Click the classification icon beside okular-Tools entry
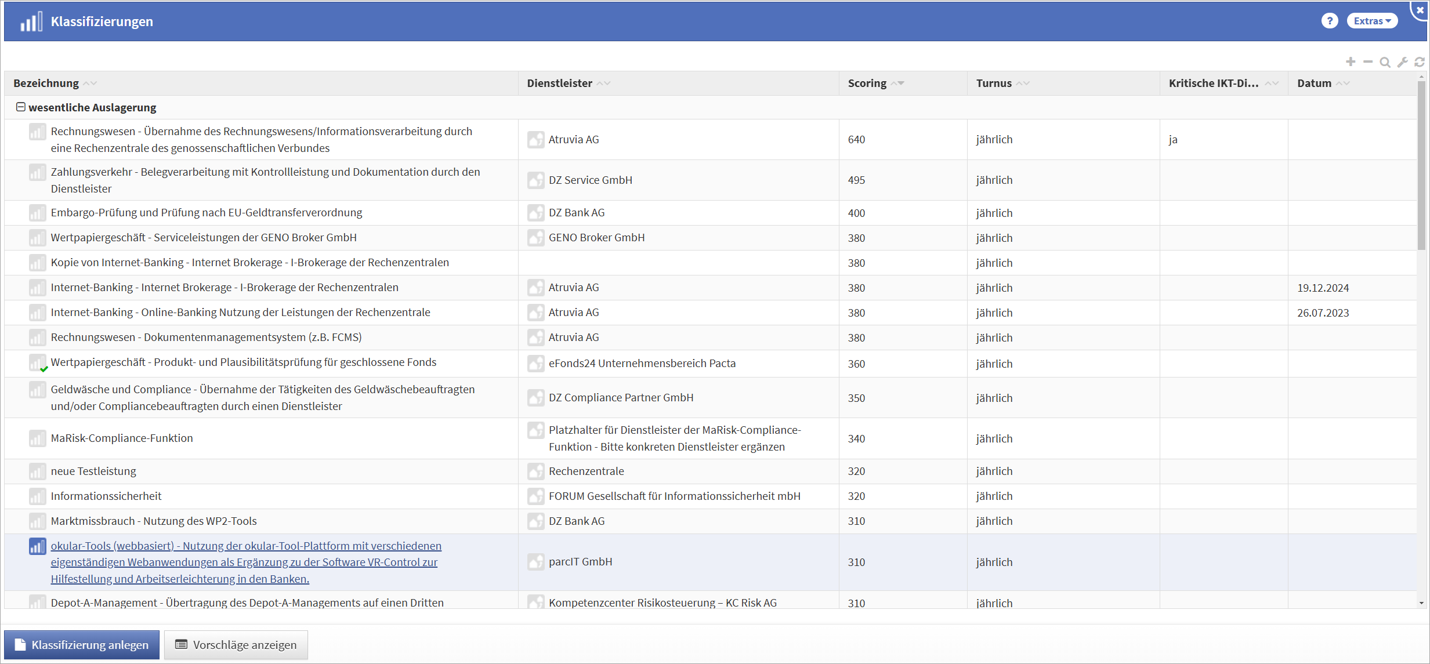 coord(37,546)
